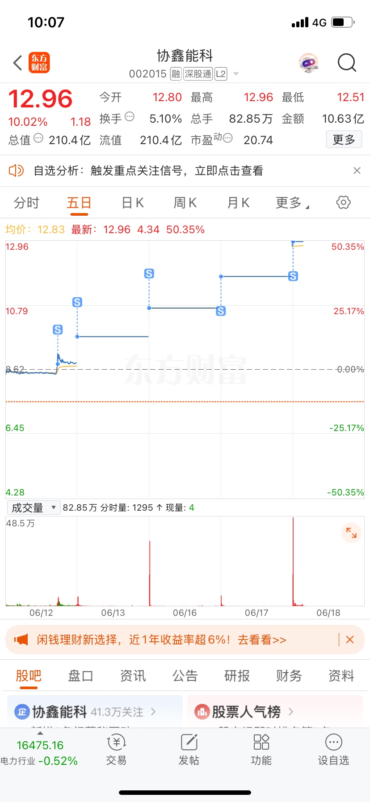Open chart settings gear icon
This screenshot has width=370, height=802.
point(343,202)
